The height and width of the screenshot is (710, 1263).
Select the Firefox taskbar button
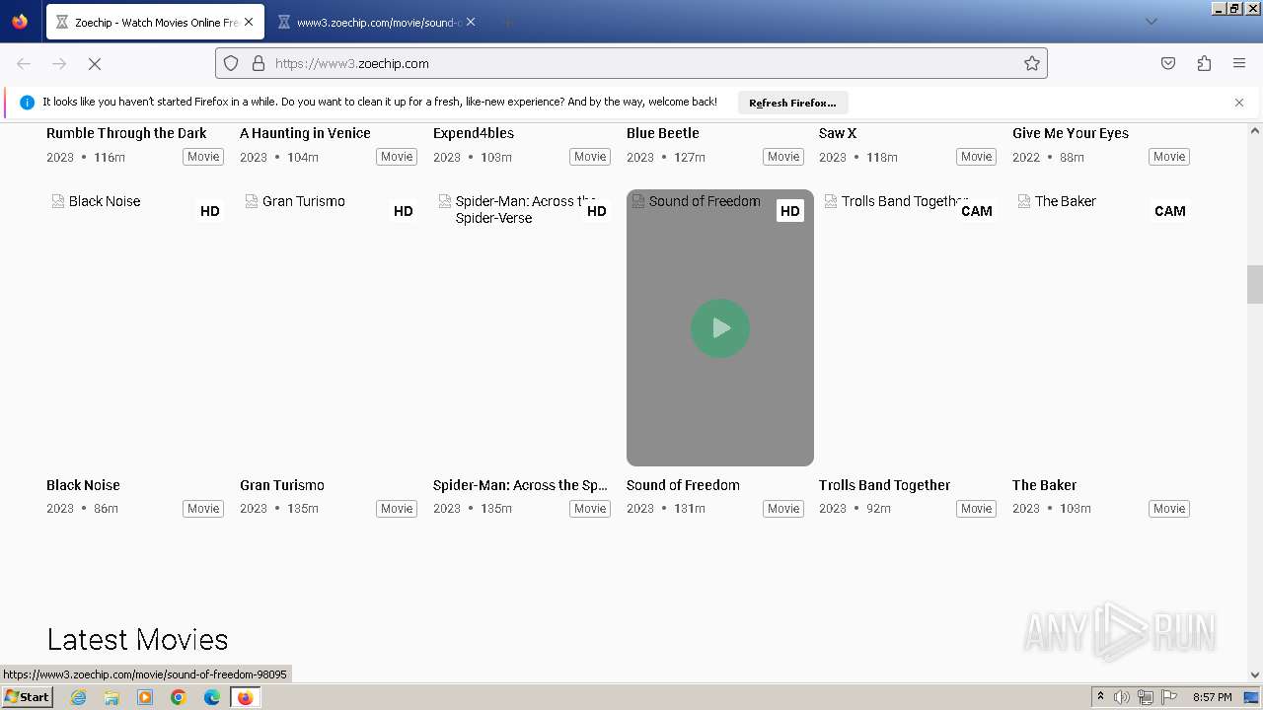click(x=245, y=697)
